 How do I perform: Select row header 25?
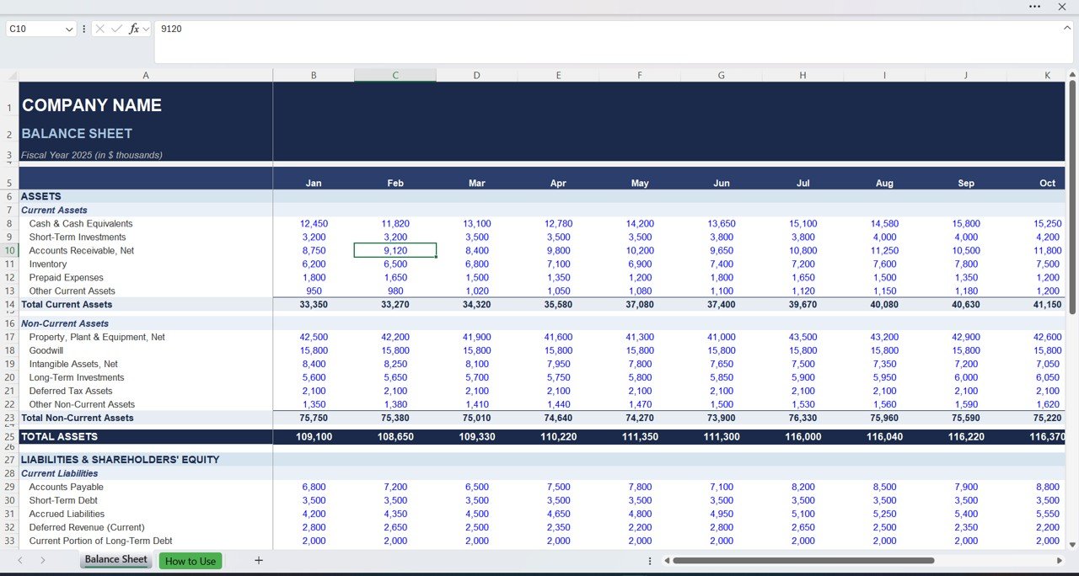point(9,436)
